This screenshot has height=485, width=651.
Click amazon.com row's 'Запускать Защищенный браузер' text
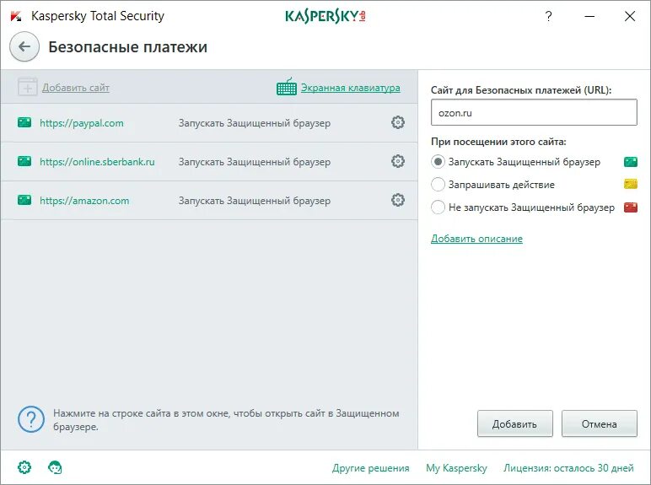point(255,201)
